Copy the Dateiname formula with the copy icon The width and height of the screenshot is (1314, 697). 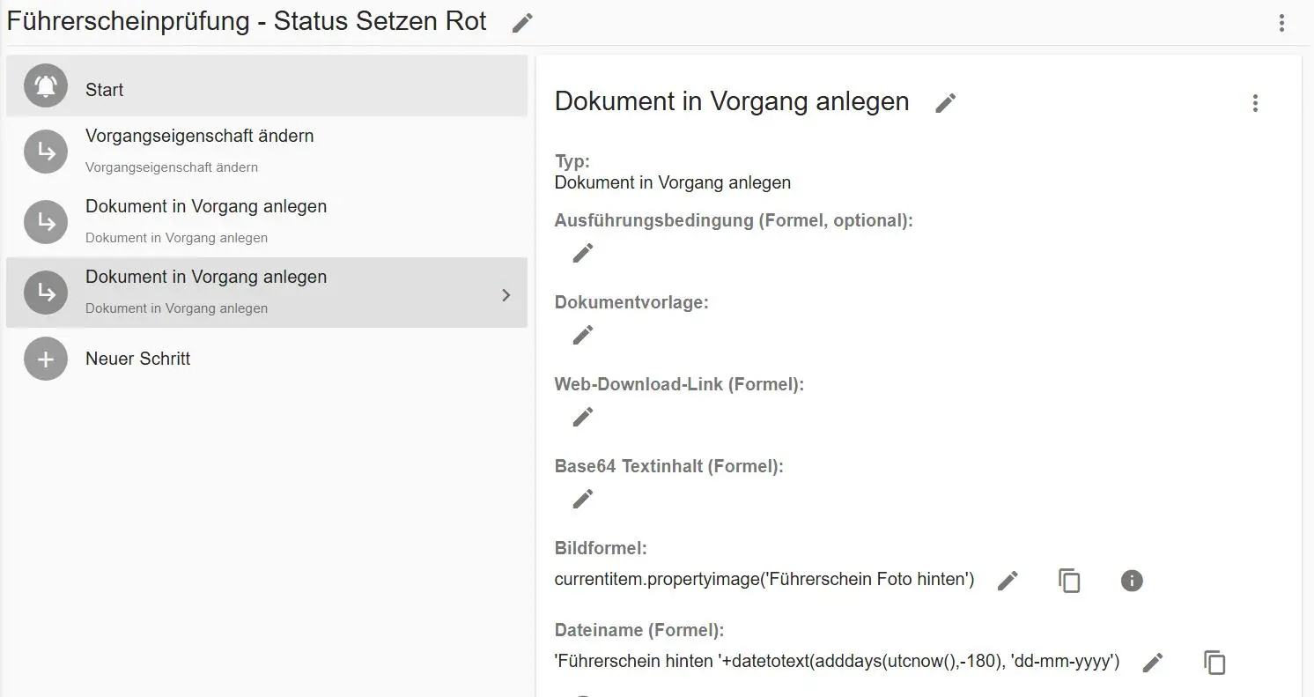tap(1214, 662)
